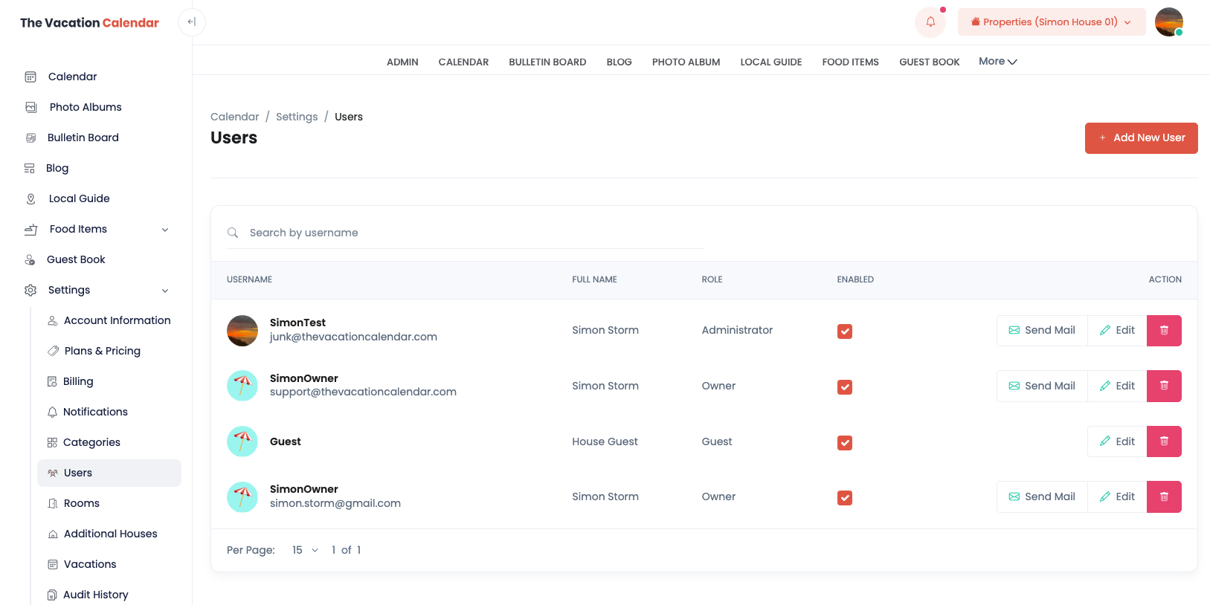Image resolution: width=1210 pixels, height=605 pixels.
Task: Delete the SimonTest user with trash icon
Action: point(1164,331)
